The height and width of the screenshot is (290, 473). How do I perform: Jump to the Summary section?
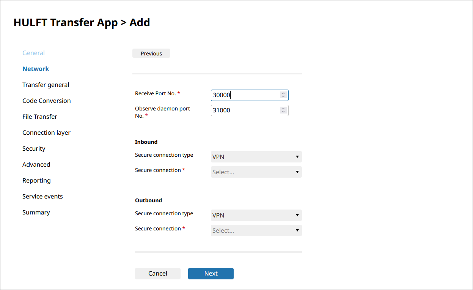(x=36, y=213)
